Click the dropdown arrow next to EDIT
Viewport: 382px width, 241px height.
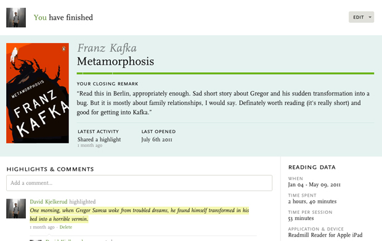pyautogui.click(x=370, y=17)
